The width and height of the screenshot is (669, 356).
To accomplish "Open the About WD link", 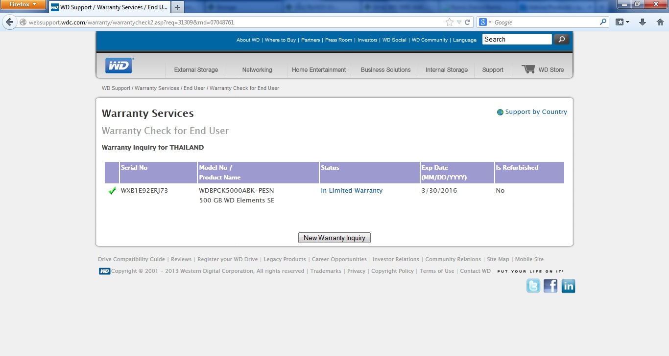I will [248, 40].
